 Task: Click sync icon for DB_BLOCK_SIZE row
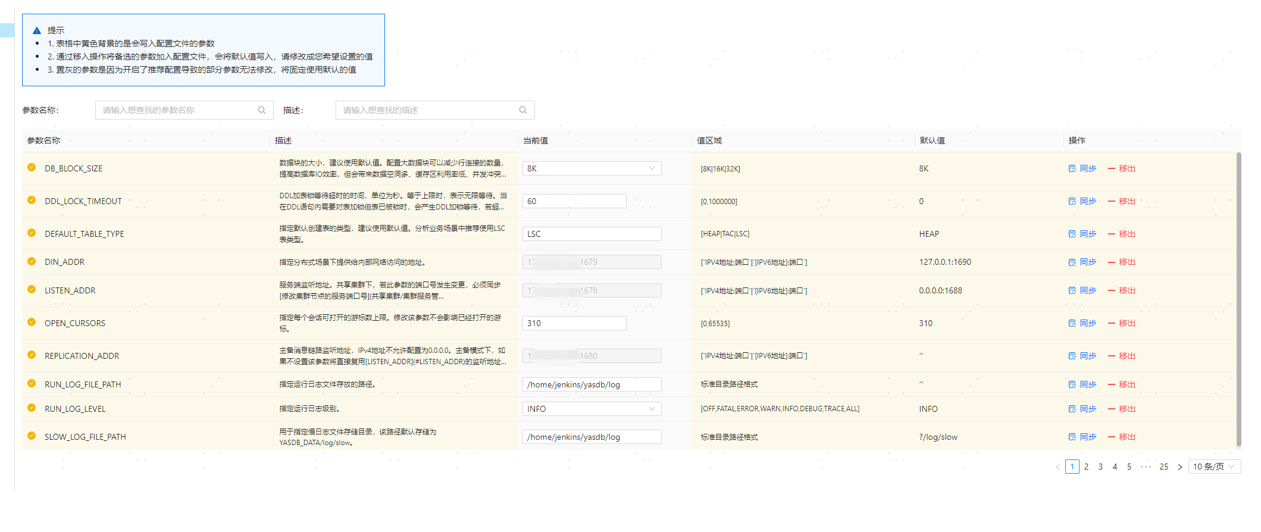pyautogui.click(x=1072, y=168)
